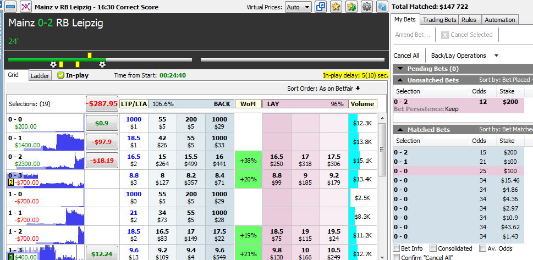Enable the Consolidated checkbox
533x260 pixels.
tap(433, 248)
